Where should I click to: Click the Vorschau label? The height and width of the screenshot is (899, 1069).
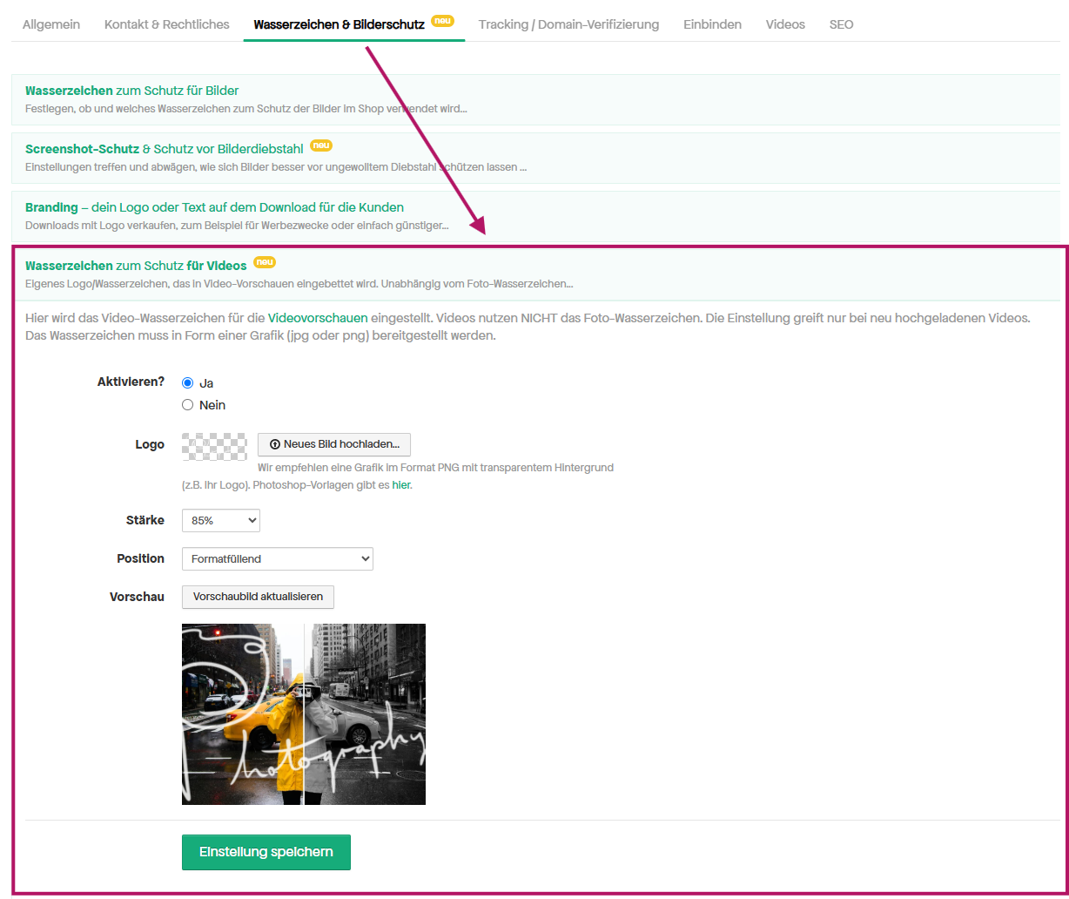138,597
